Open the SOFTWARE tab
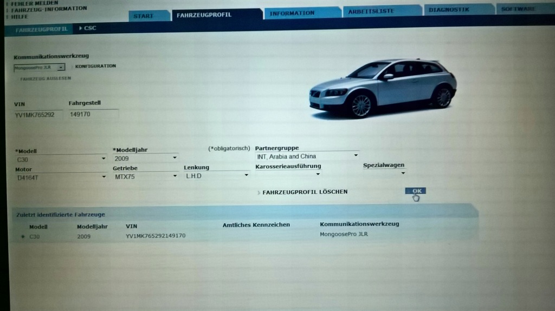 (525, 9)
